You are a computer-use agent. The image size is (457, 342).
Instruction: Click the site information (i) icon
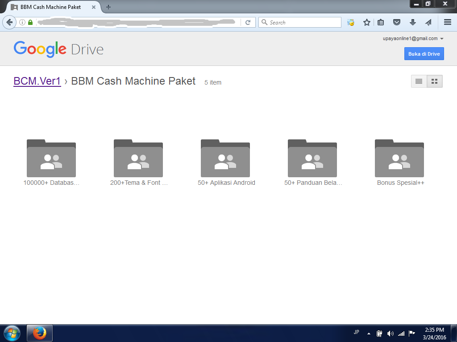point(22,22)
